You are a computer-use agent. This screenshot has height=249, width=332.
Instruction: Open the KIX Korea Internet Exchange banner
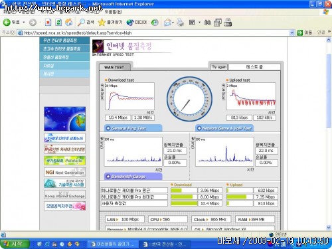point(64,195)
